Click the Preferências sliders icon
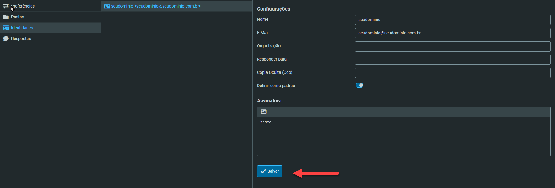The height and width of the screenshot is (188, 555). (6, 6)
